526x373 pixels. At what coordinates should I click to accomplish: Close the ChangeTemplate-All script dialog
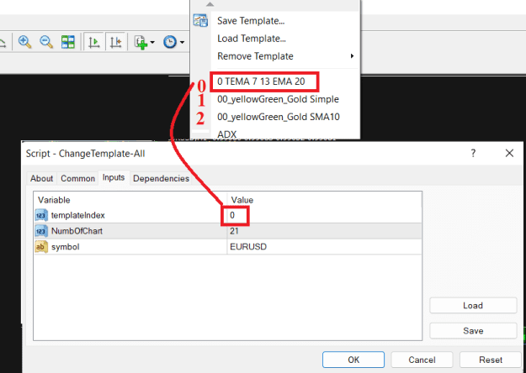(509, 153)
